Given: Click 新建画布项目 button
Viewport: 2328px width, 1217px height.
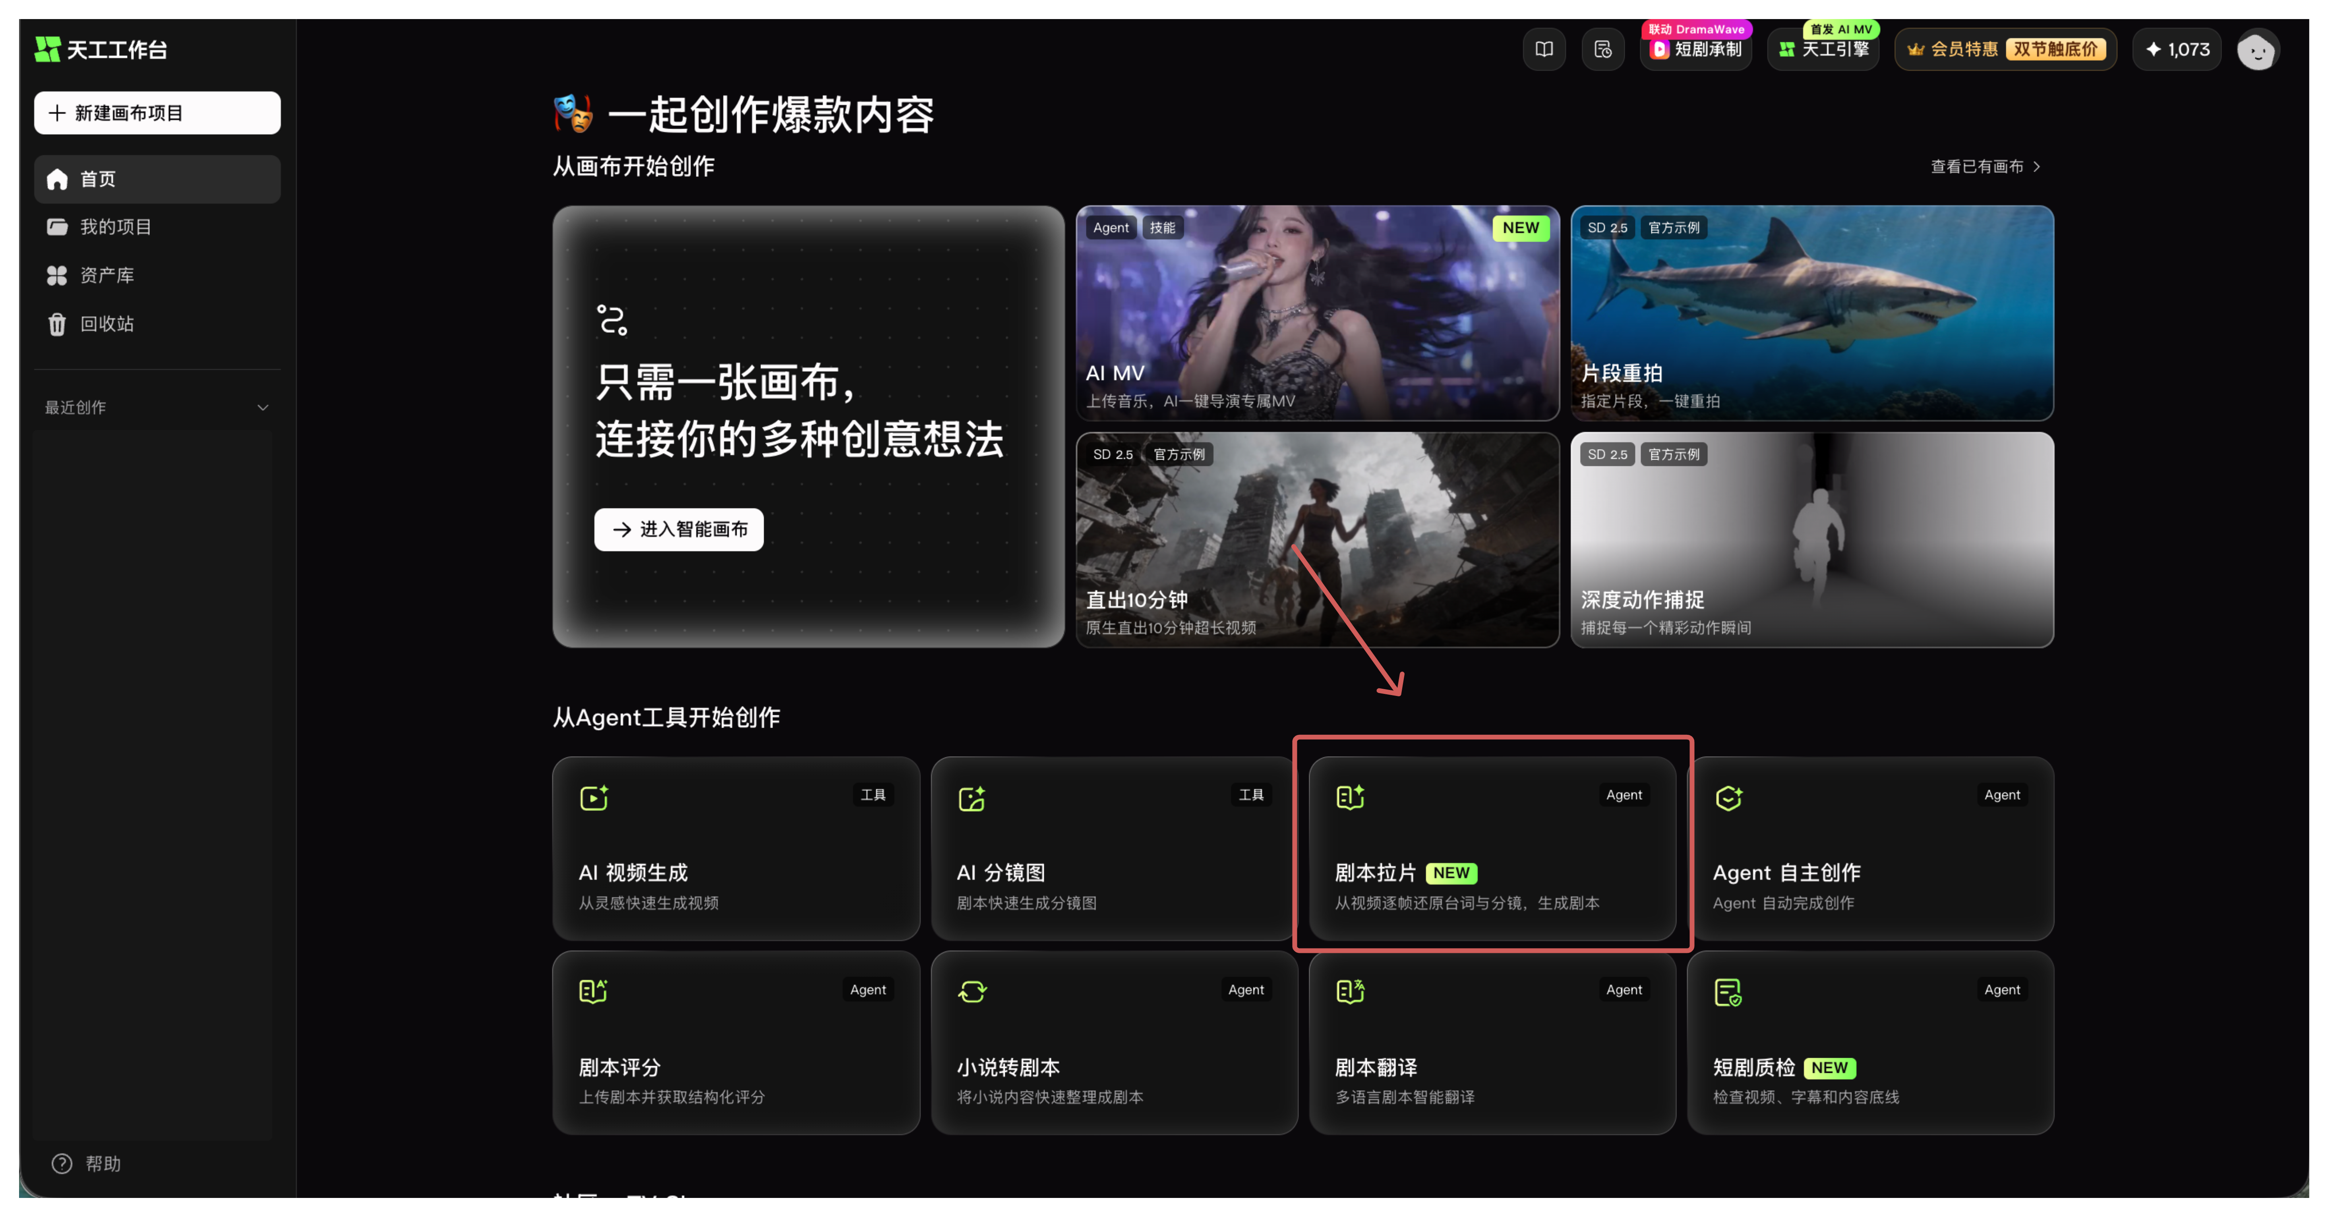Looking at the screenshot, I should 157,113.
